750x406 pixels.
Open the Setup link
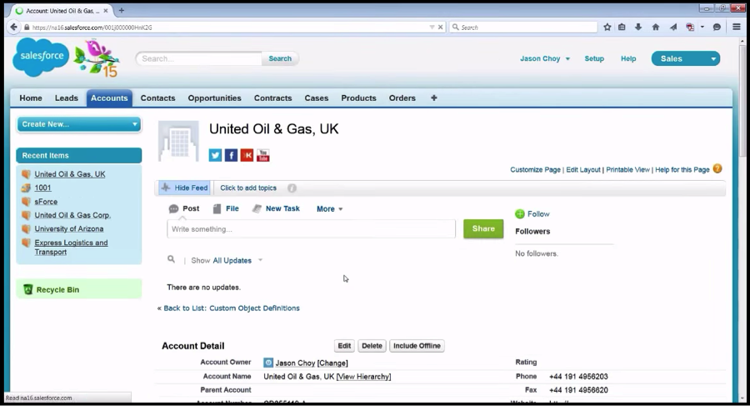click(594, 58)
